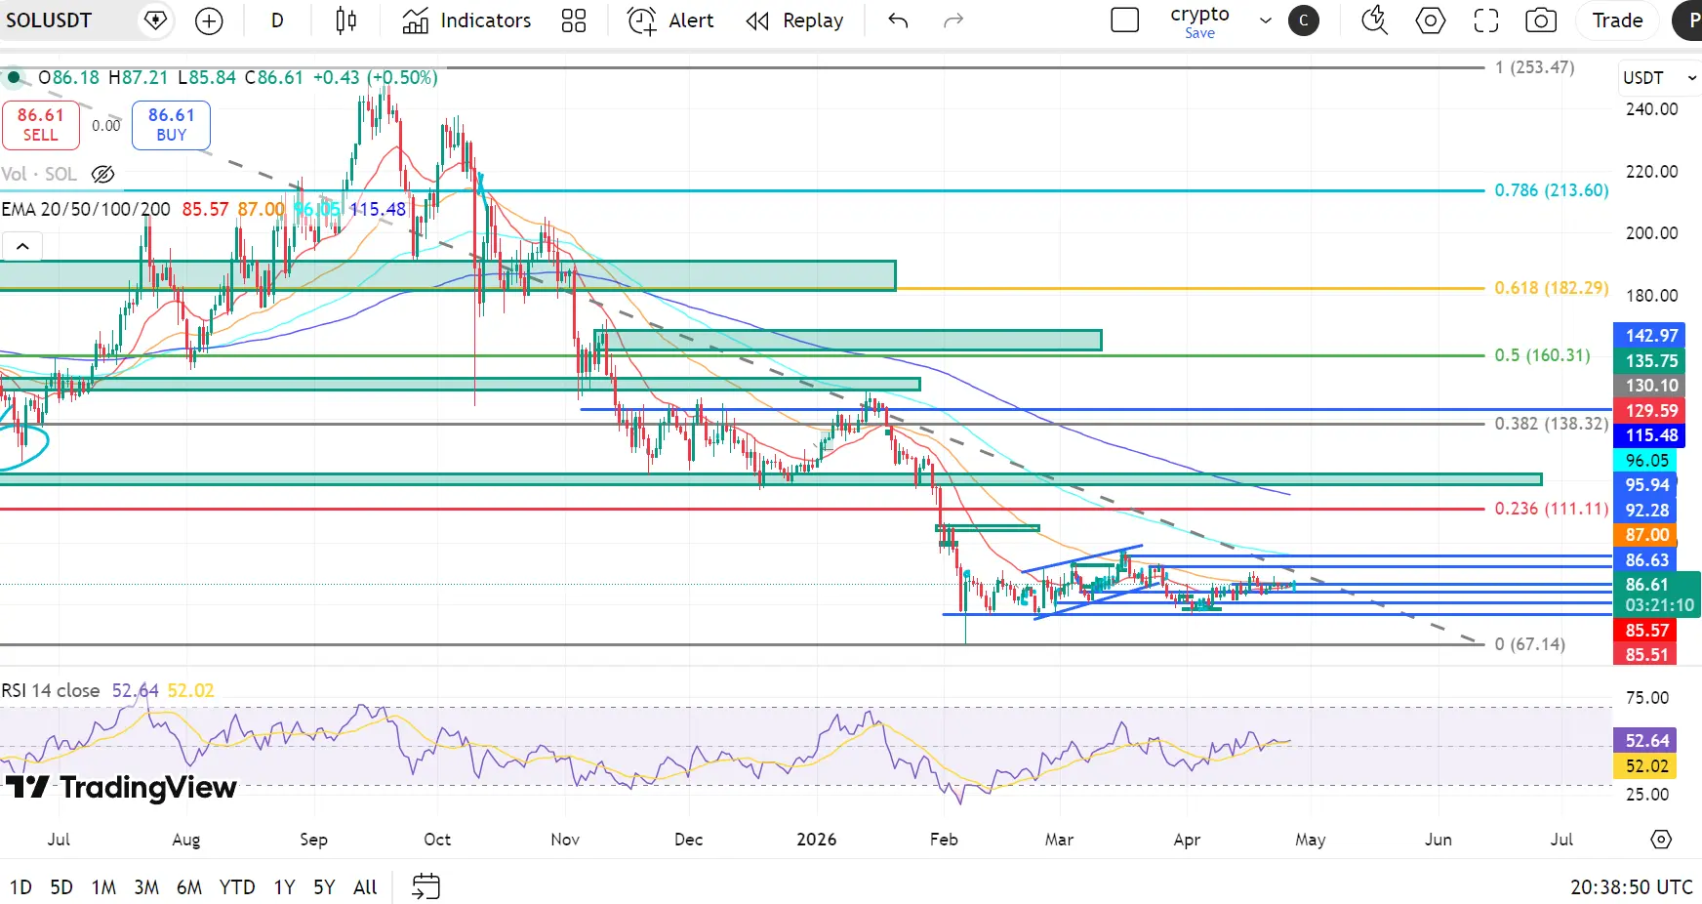Open the layout setup square icon
The width and height of the screenshot is (1702, 904).
pyautogui.click(x=1125, y=21)
